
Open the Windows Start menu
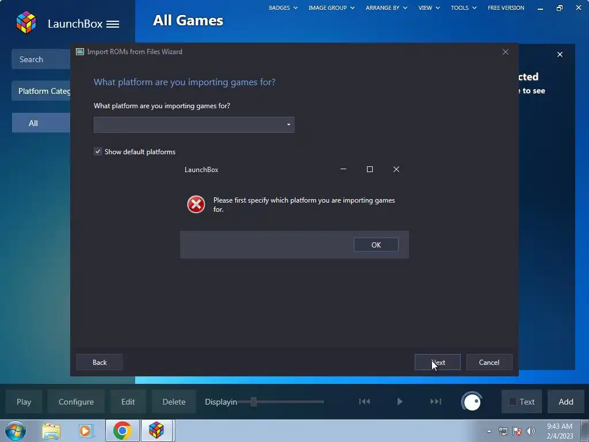16,430
